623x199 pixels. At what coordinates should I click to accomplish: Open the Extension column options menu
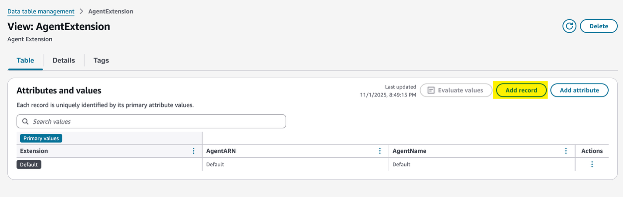point(194,151)
